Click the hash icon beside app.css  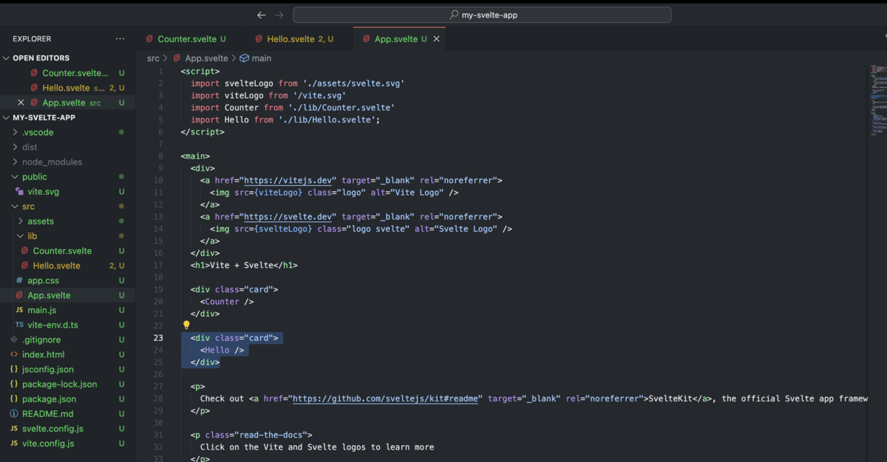click(20, 280)
